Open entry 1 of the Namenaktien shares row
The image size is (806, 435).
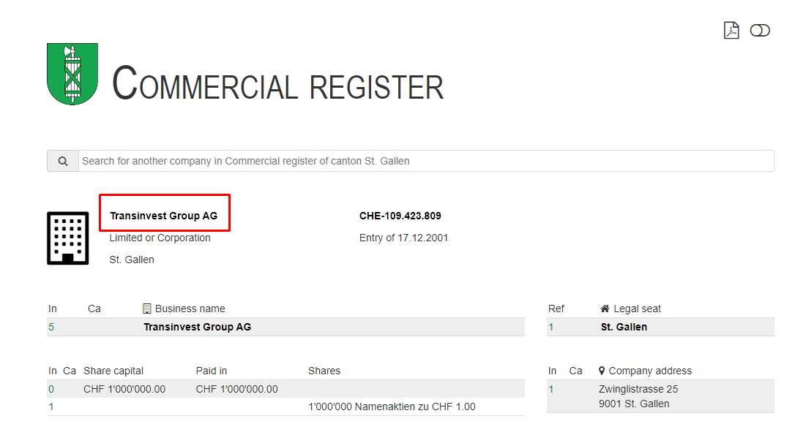[51, 406]
